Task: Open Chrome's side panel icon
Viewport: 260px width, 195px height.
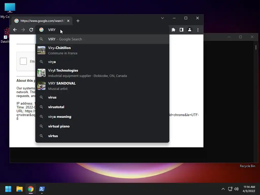Action: [x=181, y=30]
